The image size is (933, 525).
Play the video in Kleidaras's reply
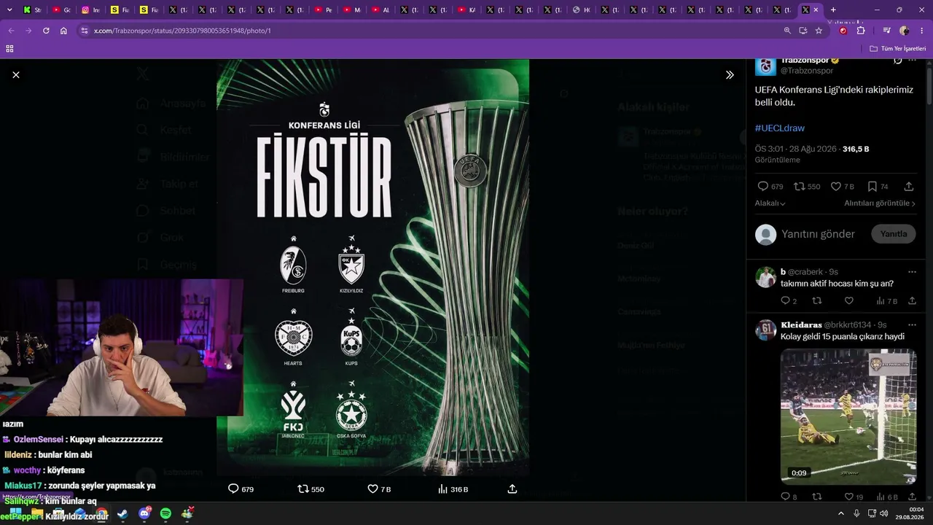coord(848,417)
